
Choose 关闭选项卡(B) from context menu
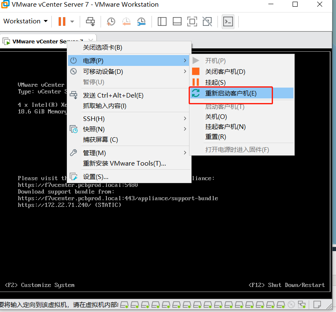click(x=129, y=47)
